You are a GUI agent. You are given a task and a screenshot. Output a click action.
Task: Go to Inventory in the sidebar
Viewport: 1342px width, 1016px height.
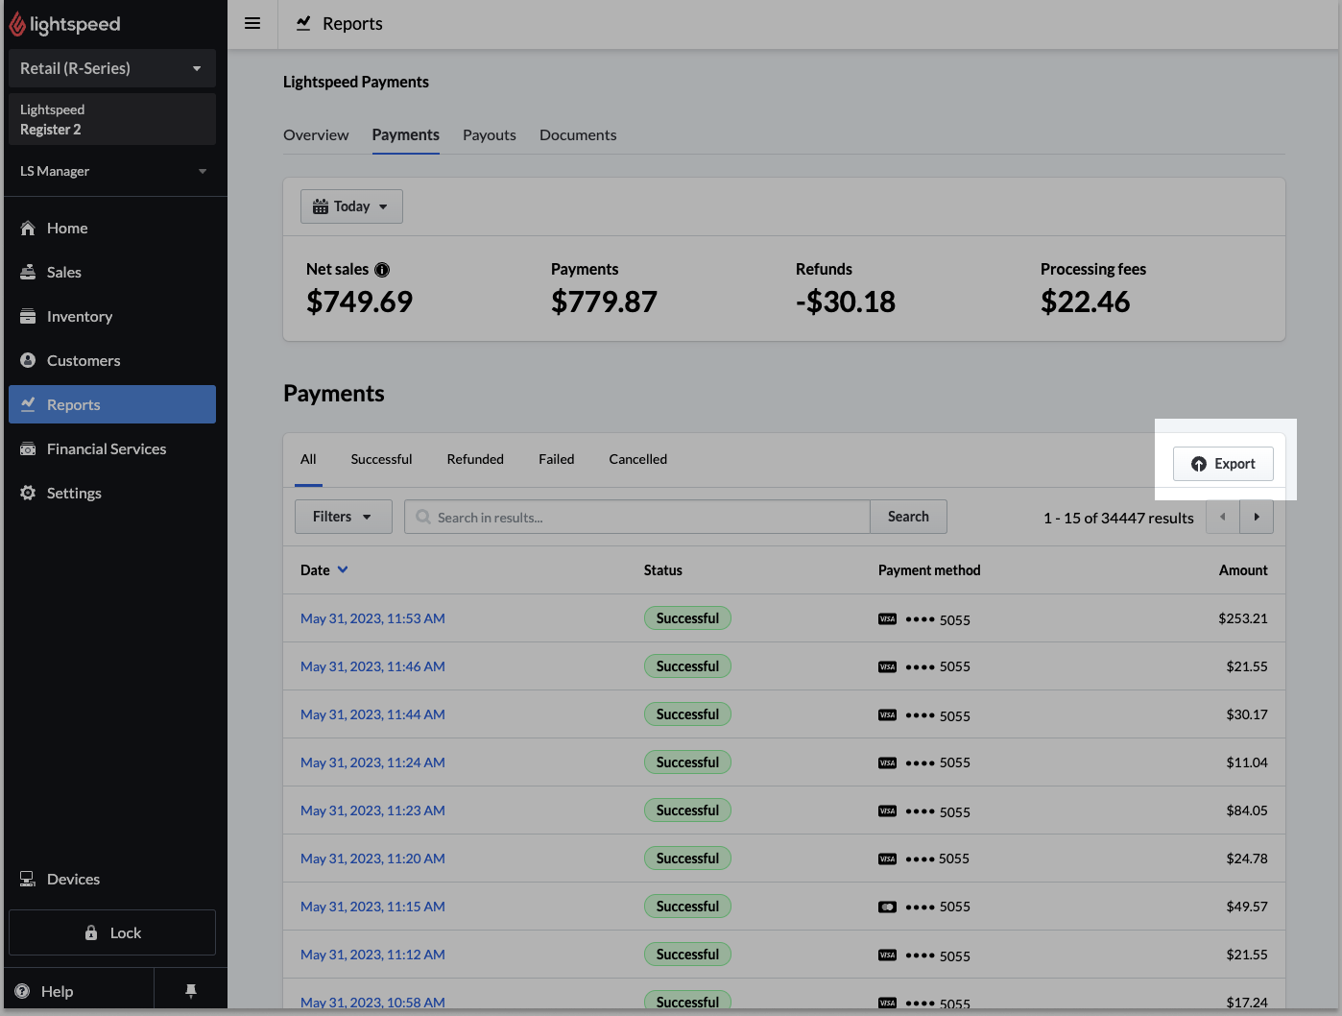click(x=112, y=316)
